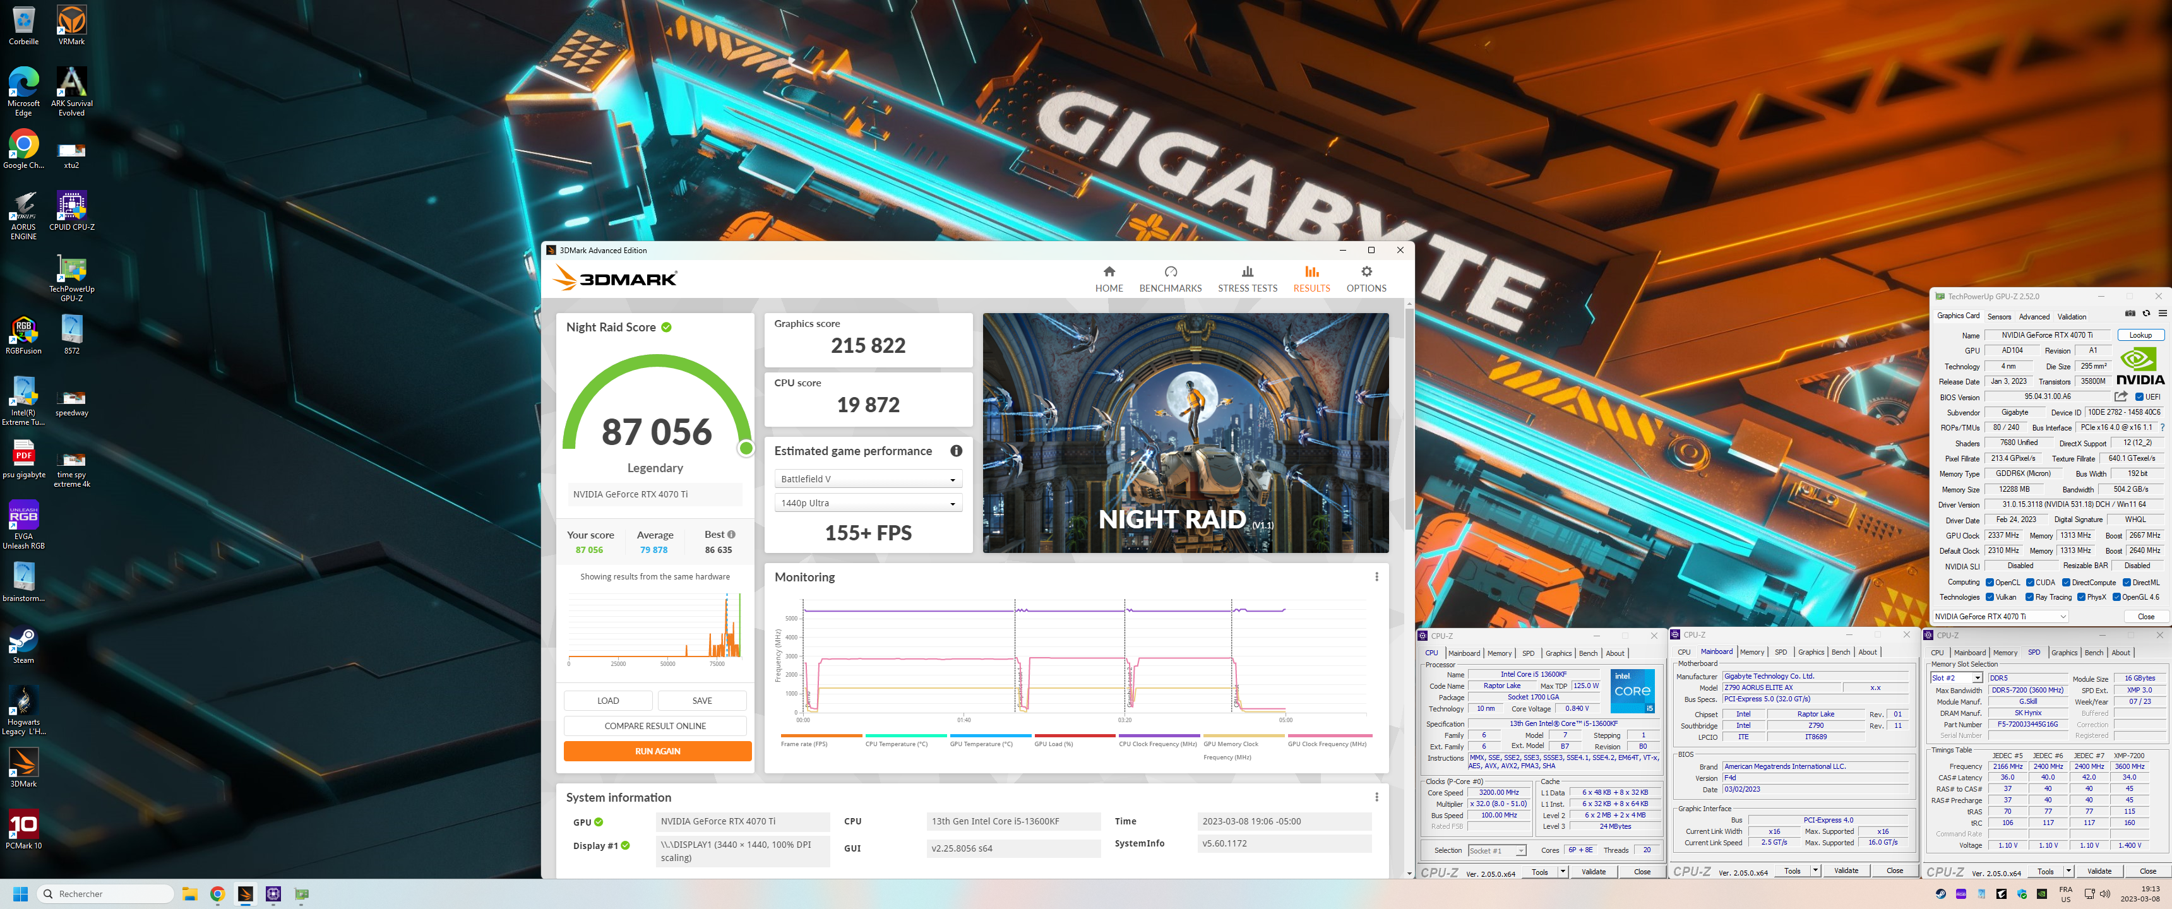This screenshot has width=2172, height=909.
Task: Click the Intel Core i5 logo in CPU-Z
Action: (x=1632, y=691)
